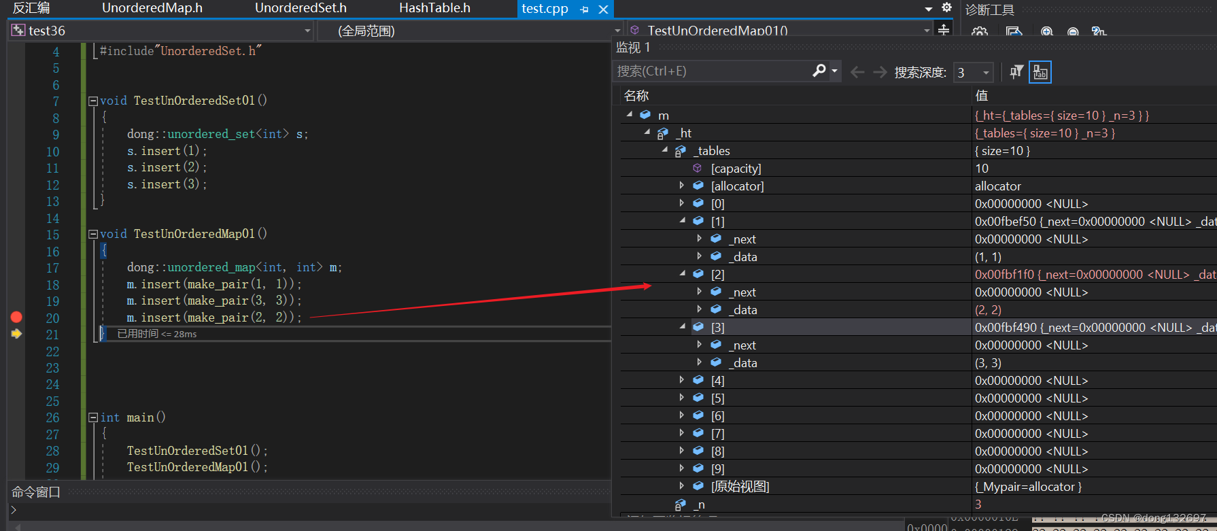The image size is (1217, 531).
Task: Click line number 17 in the gutter
Action: (52, 268)
